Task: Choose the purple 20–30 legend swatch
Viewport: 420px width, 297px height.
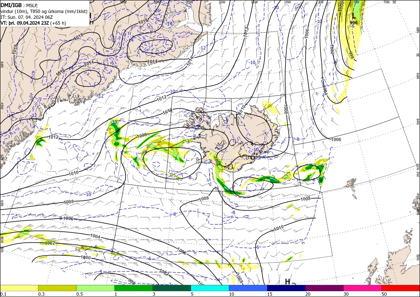Action: click(x=324, y=288)
